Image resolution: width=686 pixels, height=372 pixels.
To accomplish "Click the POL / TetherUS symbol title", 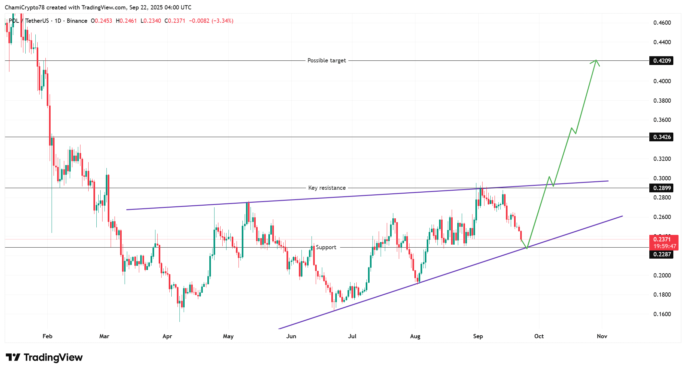I will 29,21.
